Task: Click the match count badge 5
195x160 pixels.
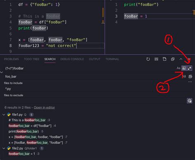Action: (31, 114)
